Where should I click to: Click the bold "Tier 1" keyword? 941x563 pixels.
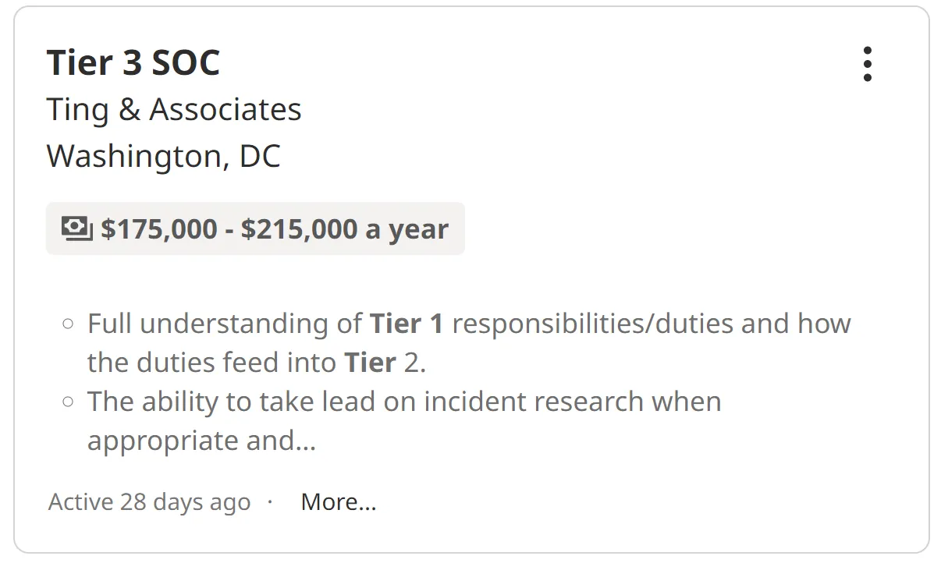[x=407, y=324]
